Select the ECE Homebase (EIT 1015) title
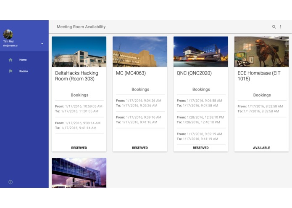Image resolution: width=292 pixels, height=208 pixels. tap(259, 76)
